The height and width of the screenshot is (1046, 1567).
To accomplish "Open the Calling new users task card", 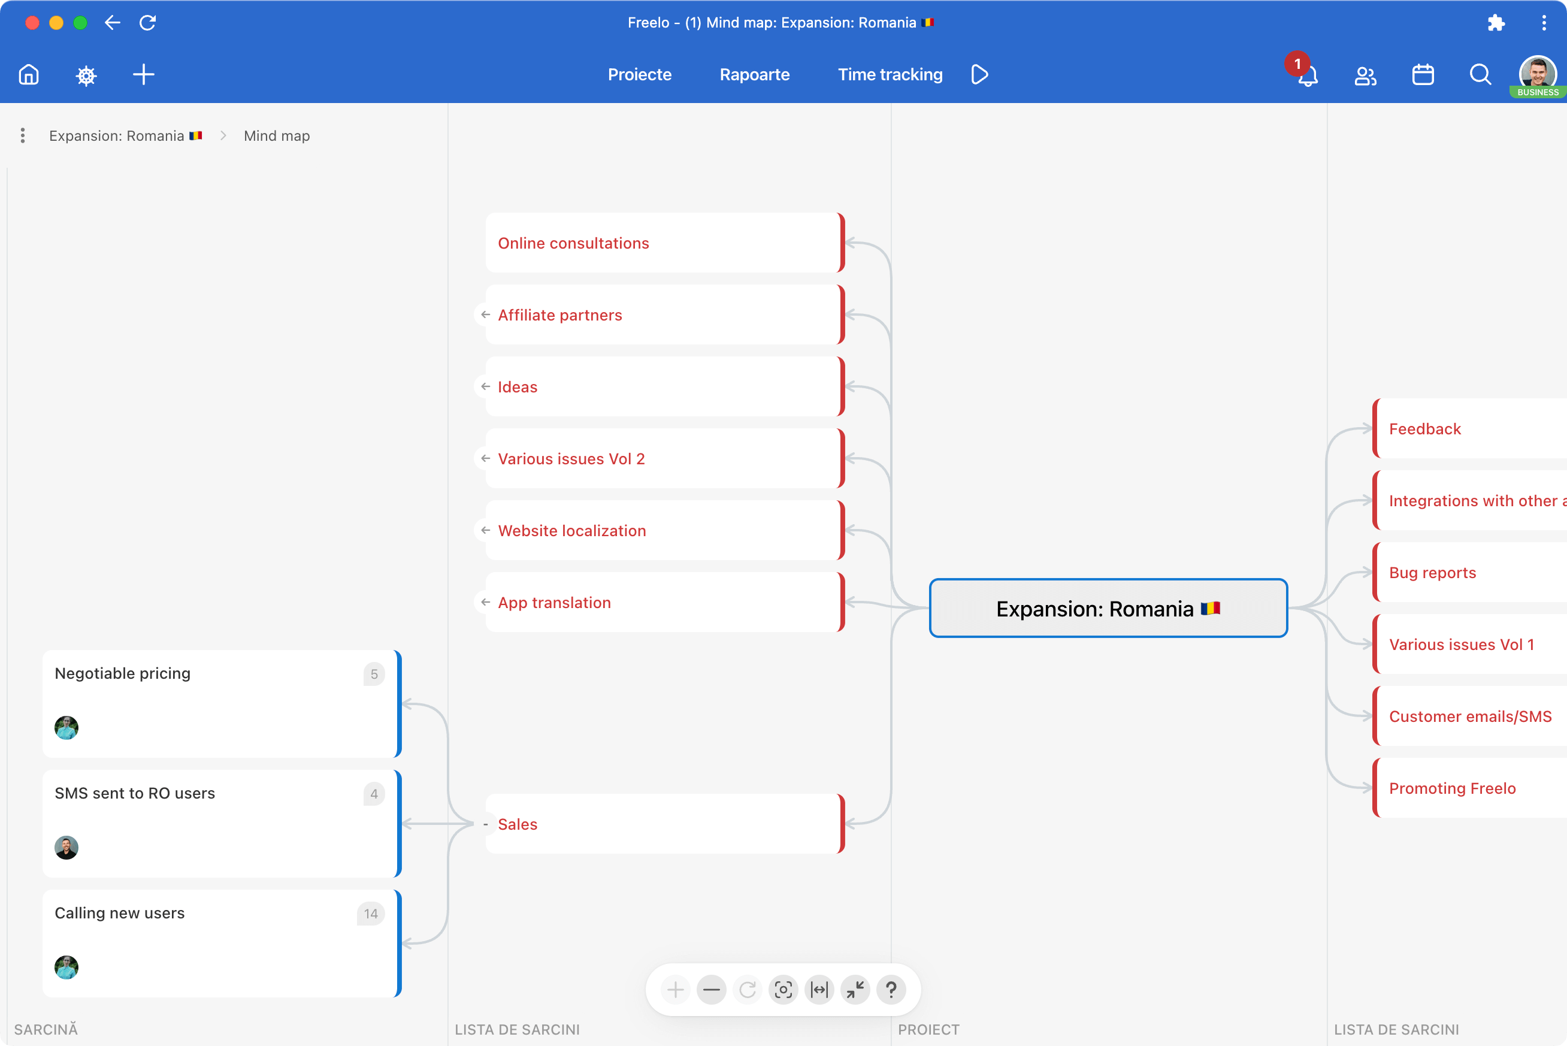I will click(222, 944).
